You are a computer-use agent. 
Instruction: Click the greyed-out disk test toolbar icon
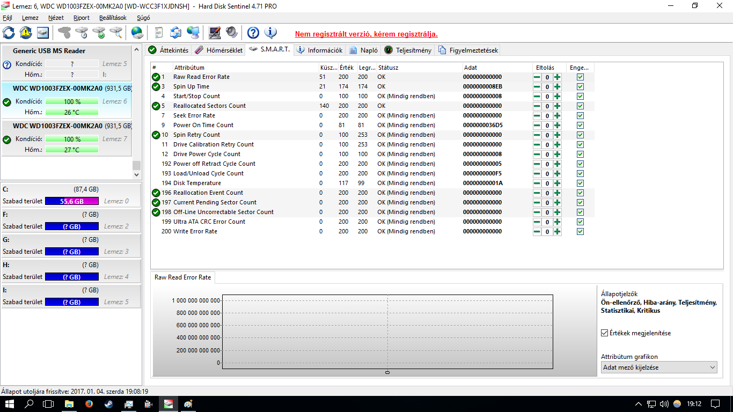[64, 33]
